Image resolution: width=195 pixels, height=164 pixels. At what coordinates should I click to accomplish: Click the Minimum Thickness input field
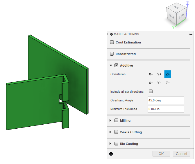[166, 109]
